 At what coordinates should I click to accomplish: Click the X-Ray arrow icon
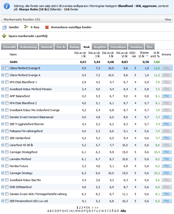[x=26, y=27]
